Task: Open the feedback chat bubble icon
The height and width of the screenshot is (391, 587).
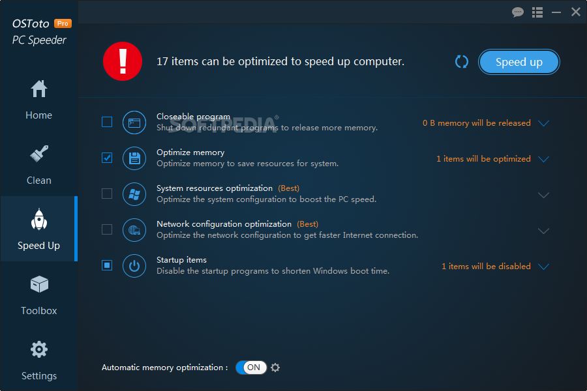Action: 518,12
